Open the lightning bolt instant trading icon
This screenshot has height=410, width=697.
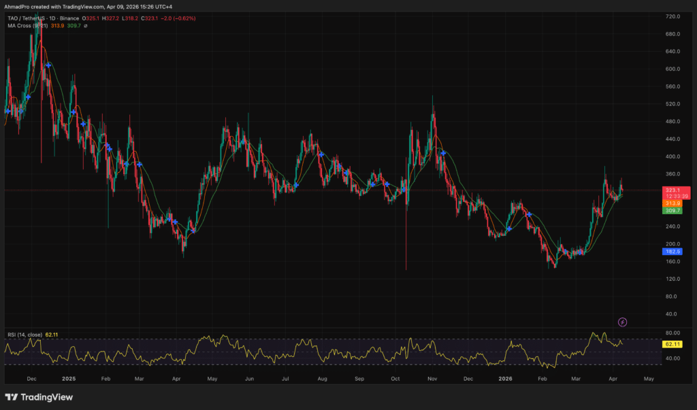[623, 320]
